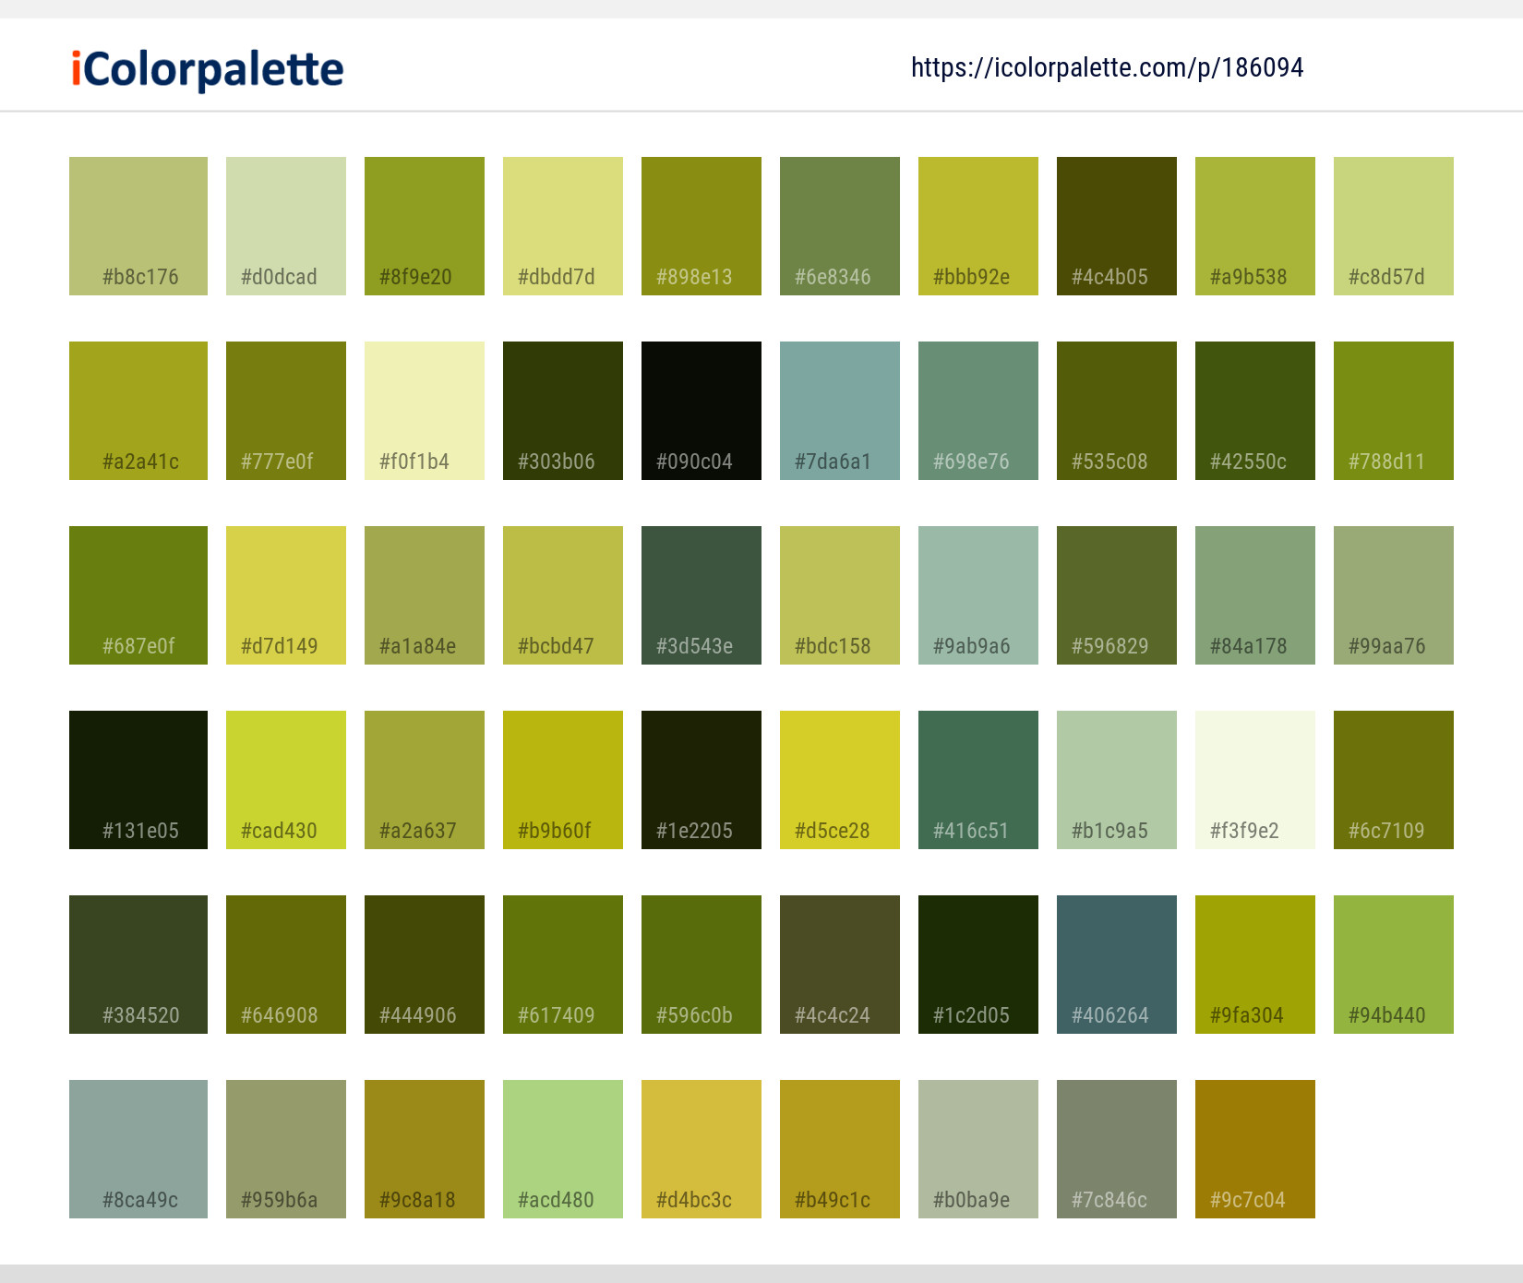Choose the #d5ce28 color swatch
Viewport: 1523px width, 1283px height.
[x=840, y=780]
